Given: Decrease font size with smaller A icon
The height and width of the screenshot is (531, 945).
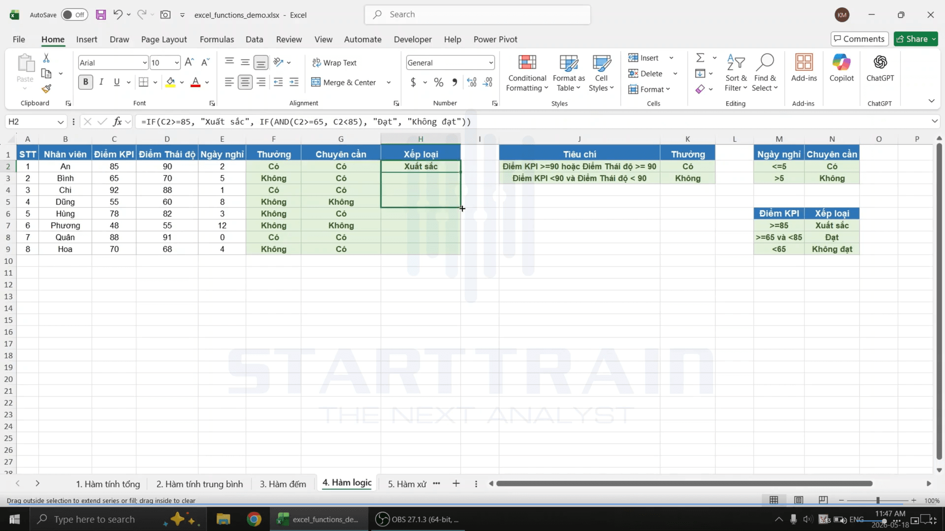Looking at the screenshot, I should [205, 62].
